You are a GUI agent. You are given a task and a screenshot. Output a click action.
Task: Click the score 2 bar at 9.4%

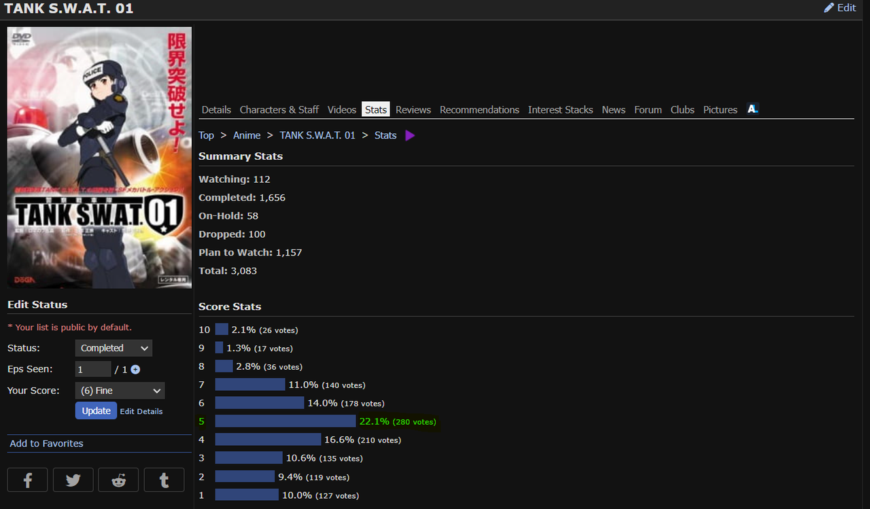245,476
